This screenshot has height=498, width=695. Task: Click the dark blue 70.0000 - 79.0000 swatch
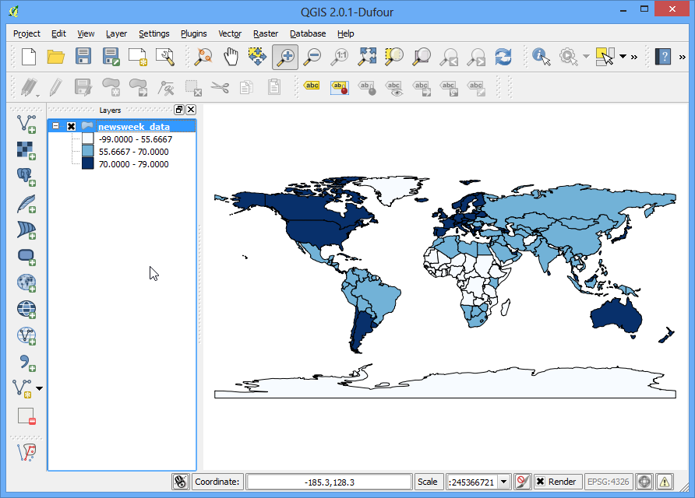(88, 163)
